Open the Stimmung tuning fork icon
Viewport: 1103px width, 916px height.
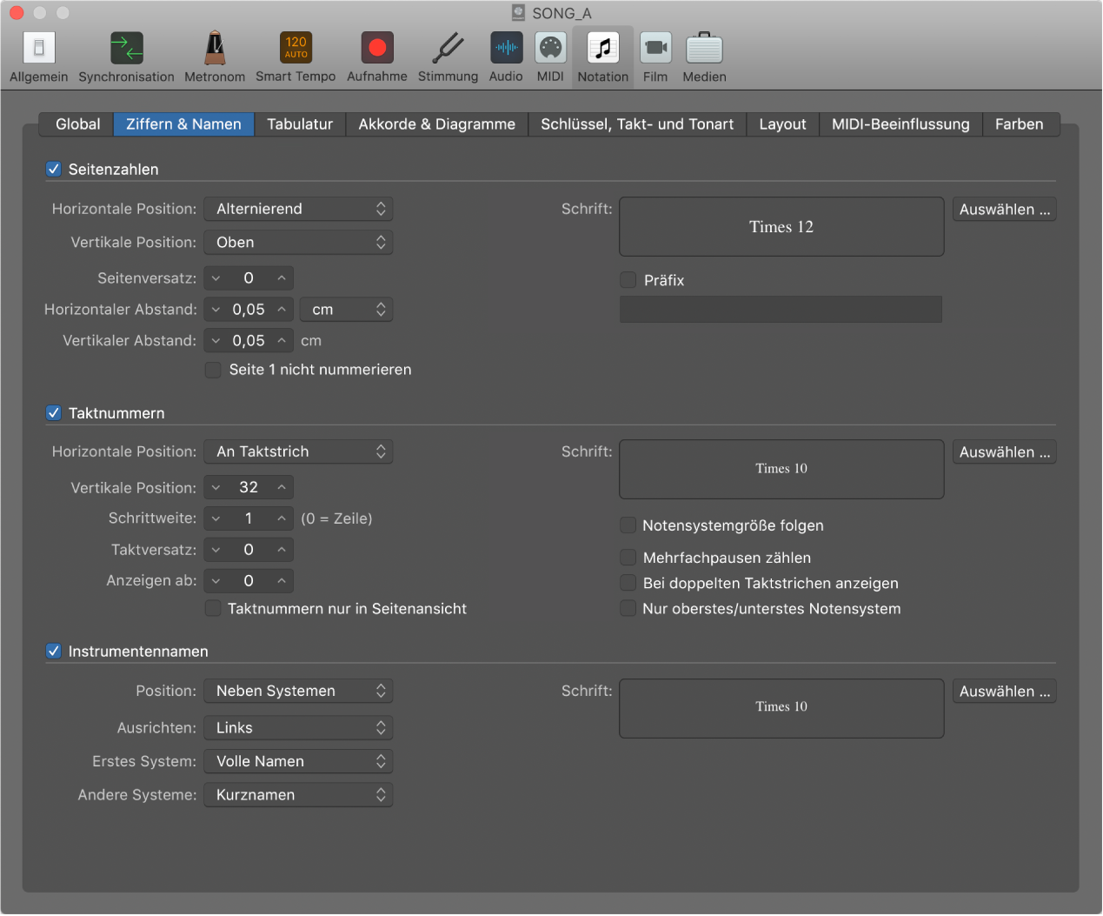448,49
